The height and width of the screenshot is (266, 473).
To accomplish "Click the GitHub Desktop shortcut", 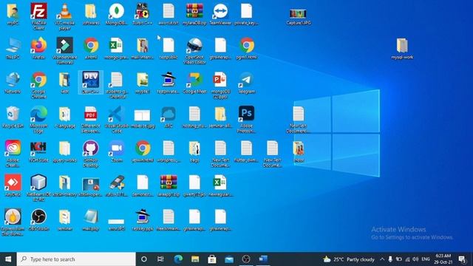I will [90, 149].
